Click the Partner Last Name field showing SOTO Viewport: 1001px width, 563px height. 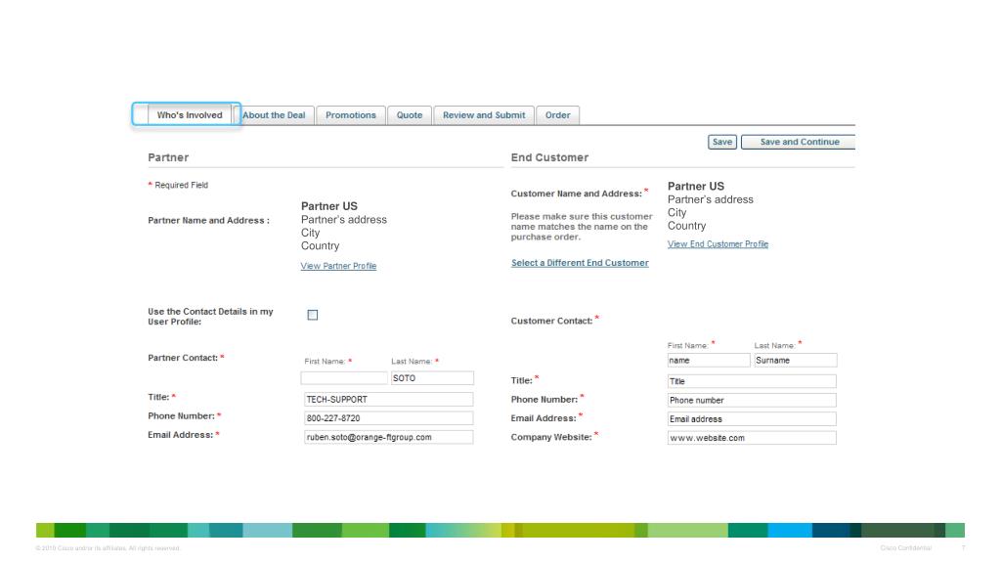coord(432,378)
